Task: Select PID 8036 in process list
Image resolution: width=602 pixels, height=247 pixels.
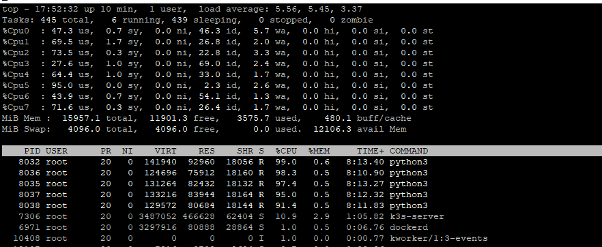Action: pyautogui.click(x=29, y=173)
